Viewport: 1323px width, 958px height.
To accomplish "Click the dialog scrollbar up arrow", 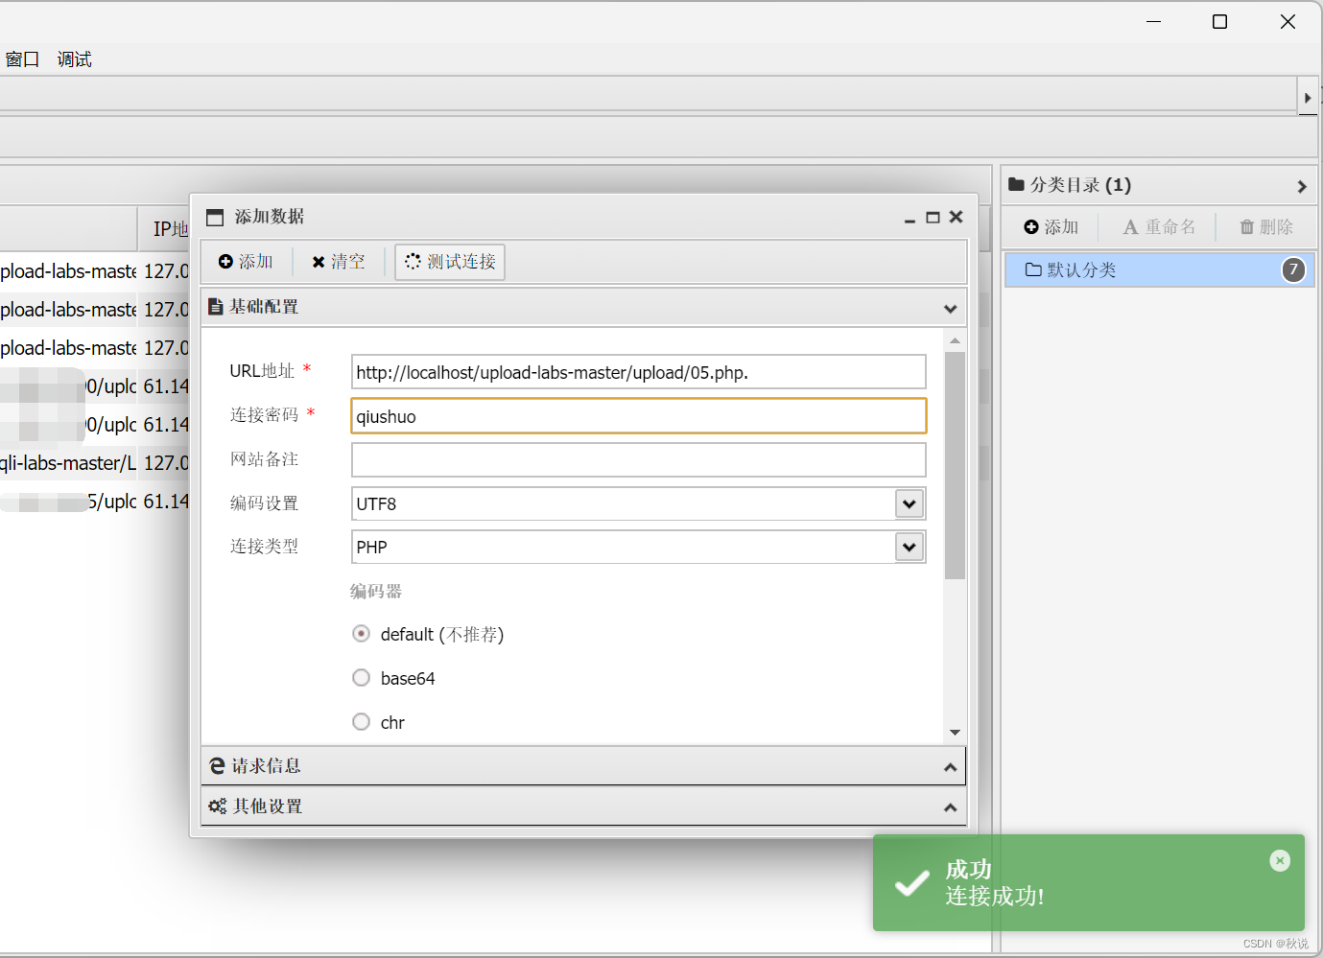I will (x=955, y=340).
